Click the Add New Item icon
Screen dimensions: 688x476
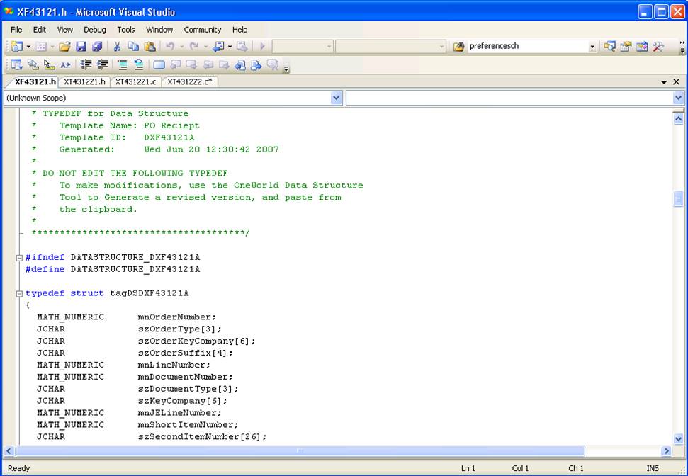tap(41, 47)
